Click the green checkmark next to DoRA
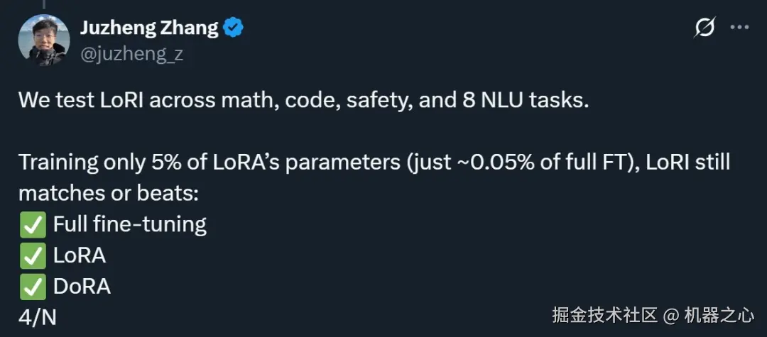The image size is (767, 337). [32, 287]
